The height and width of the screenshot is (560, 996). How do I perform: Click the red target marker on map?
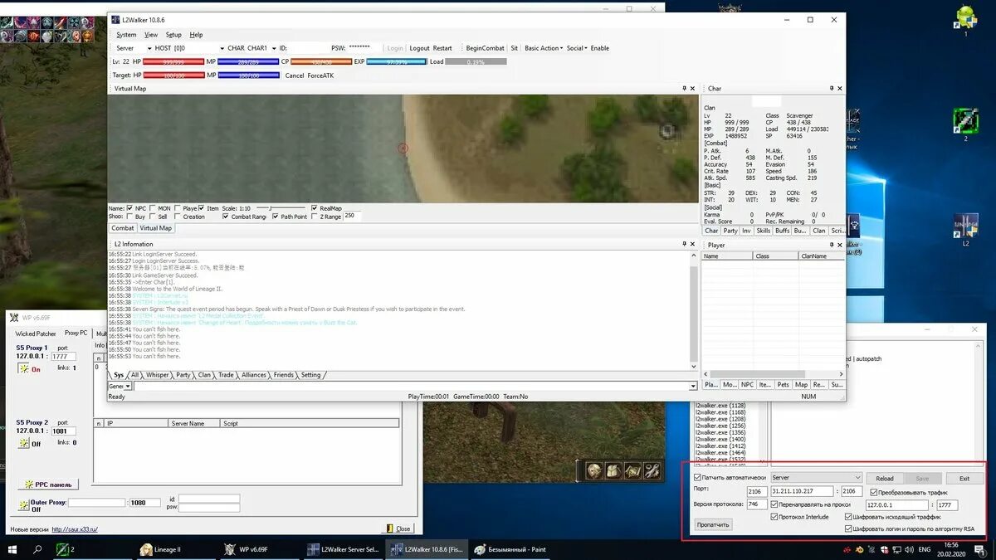403,149
